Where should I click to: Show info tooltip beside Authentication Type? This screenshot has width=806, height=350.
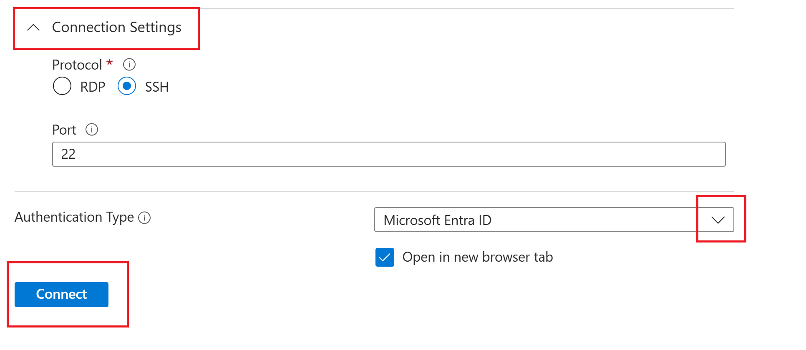coord(144,218)
